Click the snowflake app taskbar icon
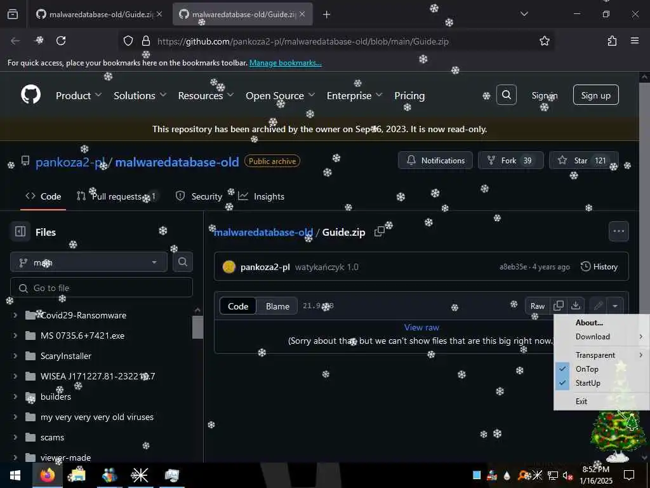Screen dimensions: 650x488 tap(140, 475)
